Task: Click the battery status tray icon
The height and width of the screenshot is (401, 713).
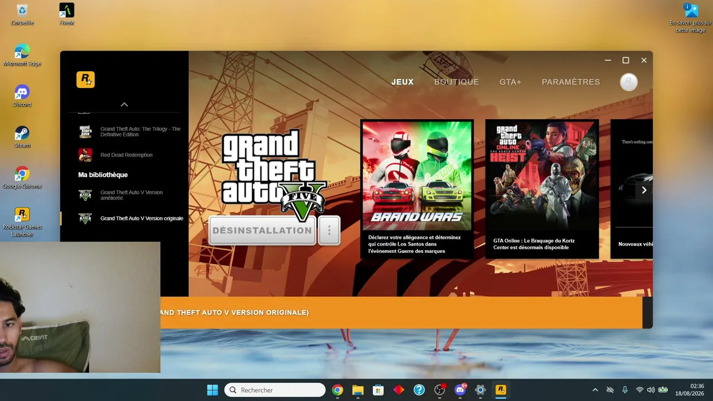Action: [663, 390]
